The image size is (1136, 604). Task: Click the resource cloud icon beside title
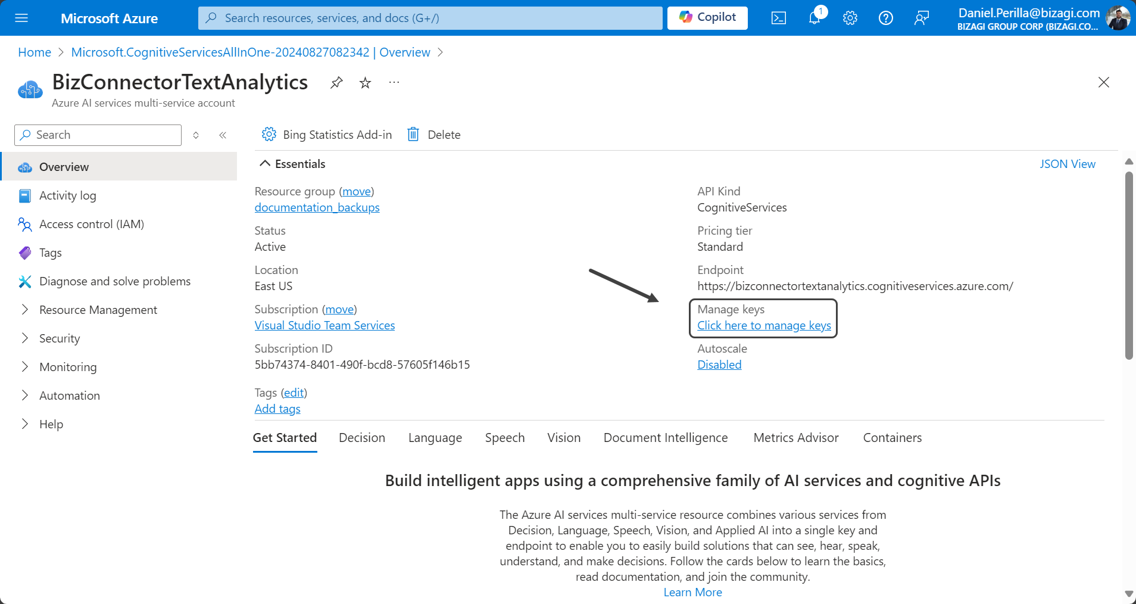point(30,89)
